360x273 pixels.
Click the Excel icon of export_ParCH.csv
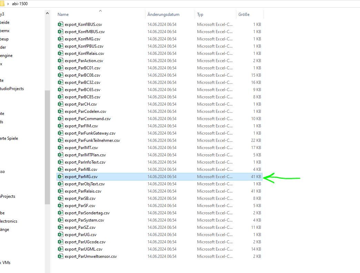60,104
